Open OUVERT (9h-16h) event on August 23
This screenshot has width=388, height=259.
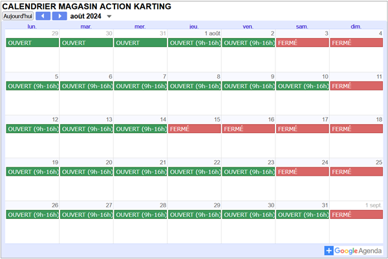click(x=248, y=172)
